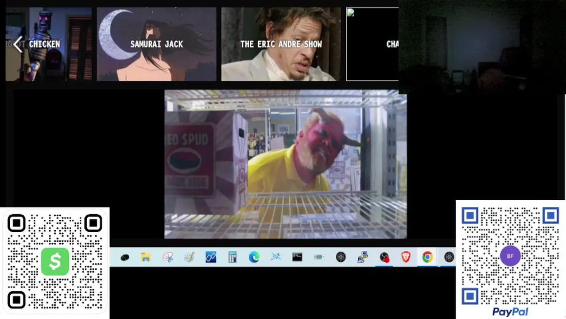This screenshot has height=319, width=566.
Task: Open File Explorer from the taskbar
Action: tap(146, 257)
